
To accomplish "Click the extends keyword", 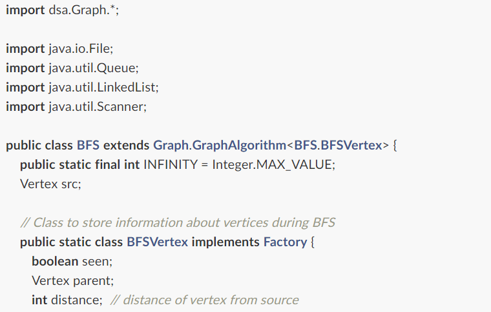I will tap(126, 146).
